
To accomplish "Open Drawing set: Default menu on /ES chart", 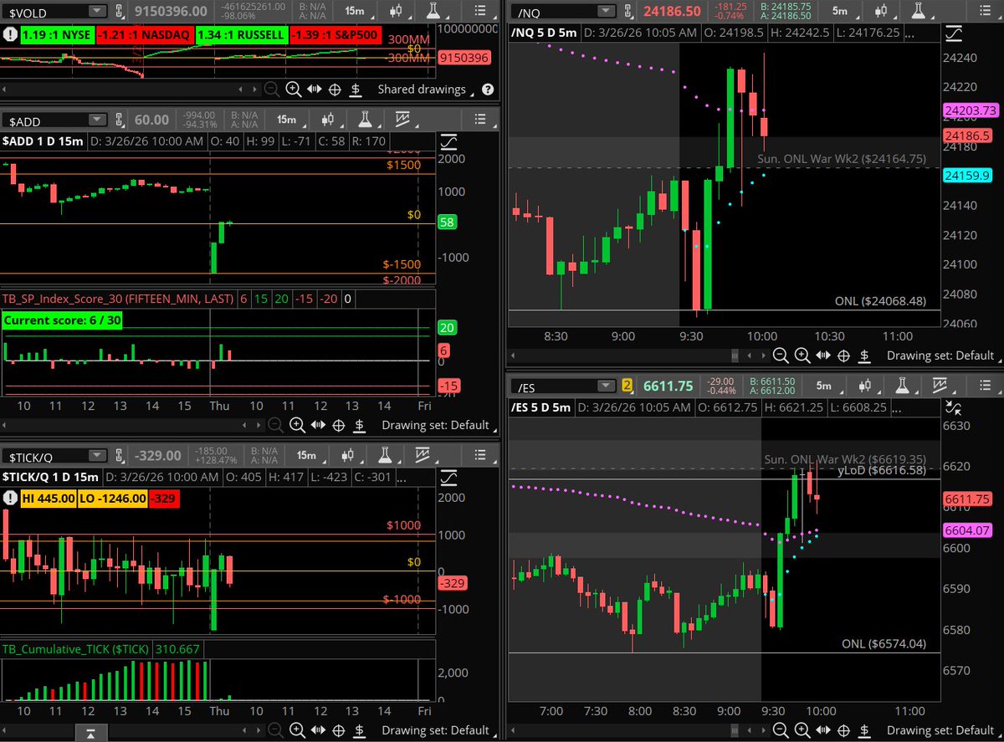I will 944,730.
